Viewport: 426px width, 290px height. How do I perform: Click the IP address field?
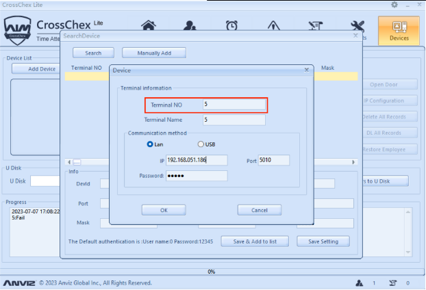coord(197,160)
